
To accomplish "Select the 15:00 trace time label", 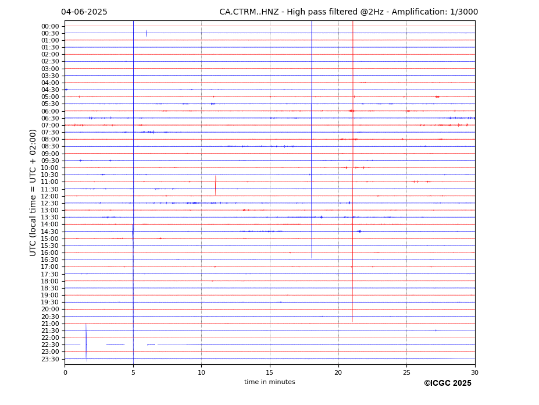I will (x=50, y=239).
